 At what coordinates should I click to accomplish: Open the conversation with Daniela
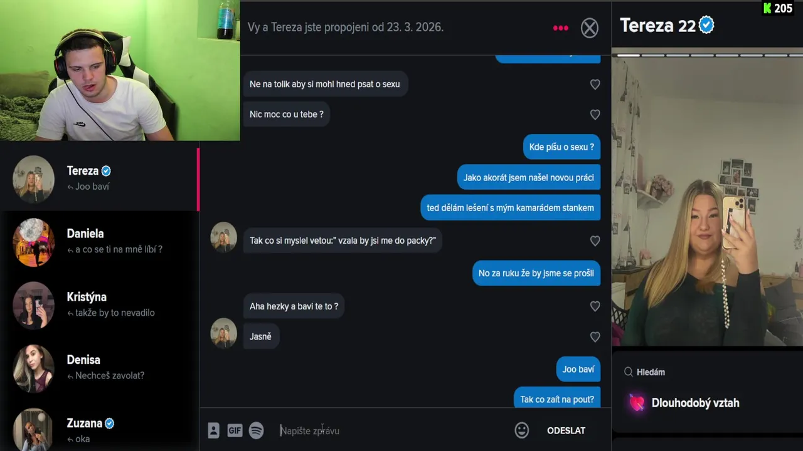pyautogui.click(x=100, y=242)
